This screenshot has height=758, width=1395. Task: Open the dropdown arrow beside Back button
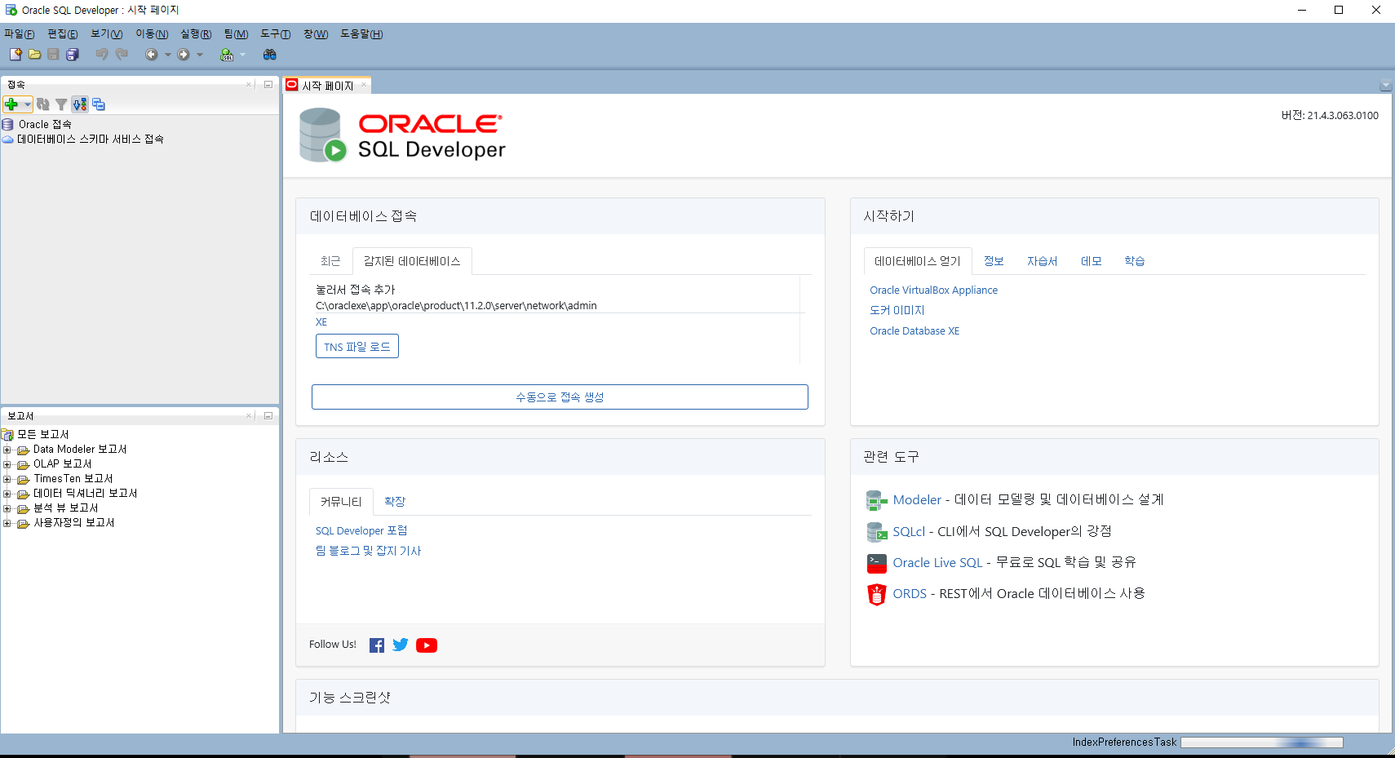pyautogui.click(x=168, y=55)
